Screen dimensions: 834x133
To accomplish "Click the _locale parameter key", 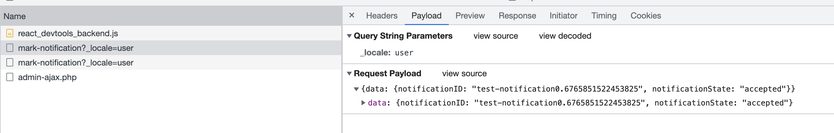I will [375, 53].
